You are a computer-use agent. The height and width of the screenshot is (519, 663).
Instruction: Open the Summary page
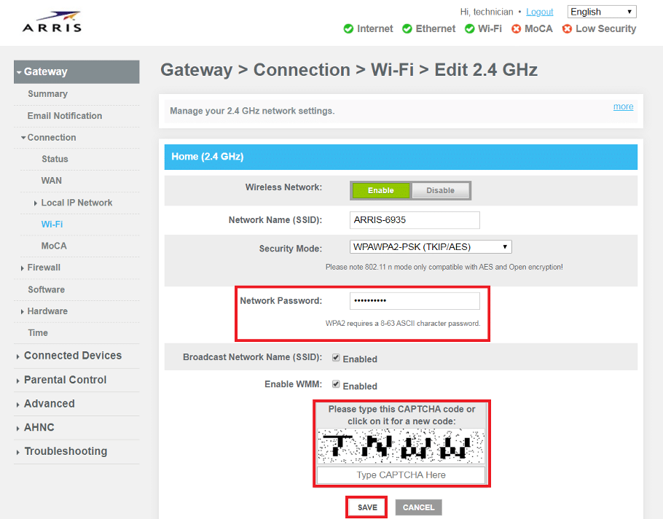coord(48,94)
